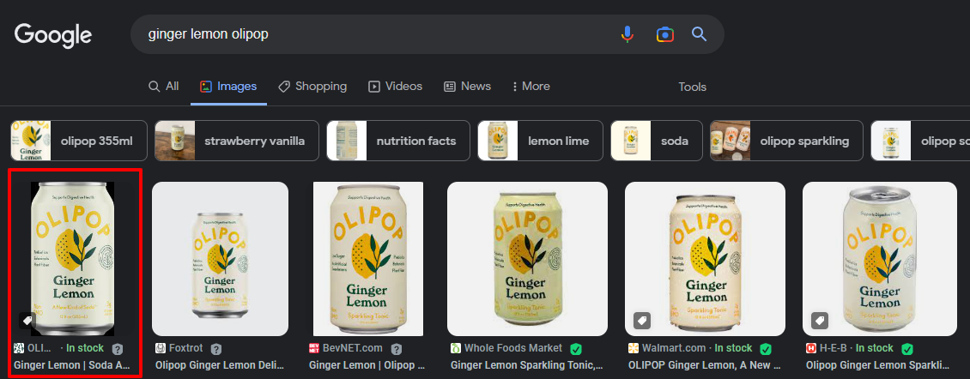The image size is (970, 379).
Task: Click the BevNET.com source name
Action: coord(353,348)
